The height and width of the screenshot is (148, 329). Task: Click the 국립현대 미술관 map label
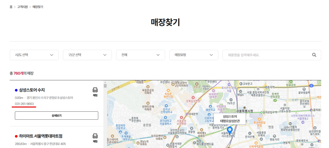click(x=220, y=108)
